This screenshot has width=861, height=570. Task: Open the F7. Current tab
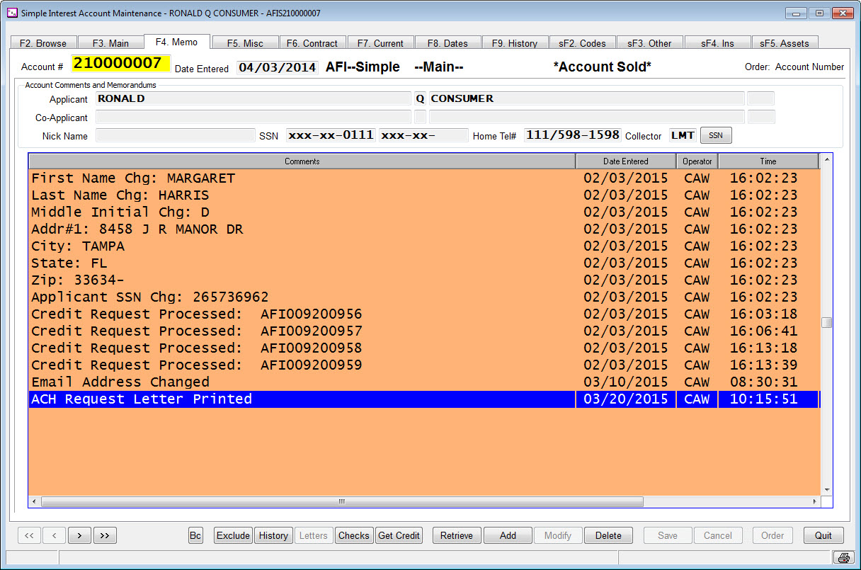[380, 42]
